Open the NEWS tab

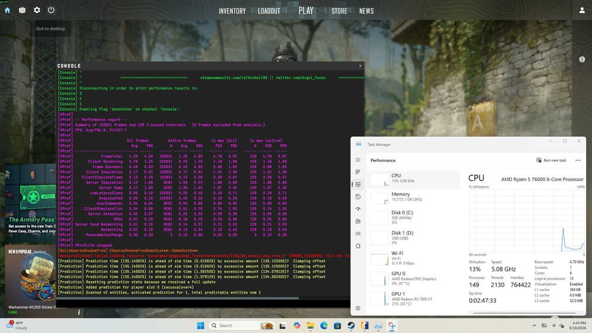tap(366, 11)
